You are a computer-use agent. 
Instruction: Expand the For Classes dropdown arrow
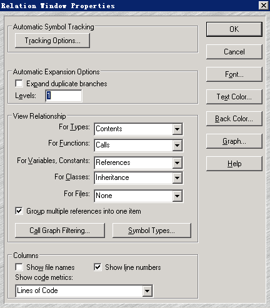[177, 178]
